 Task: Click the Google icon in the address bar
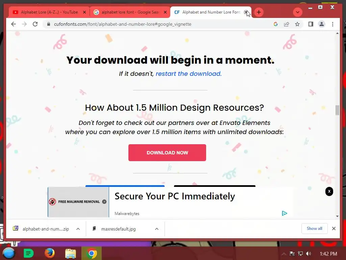[276, 24]
